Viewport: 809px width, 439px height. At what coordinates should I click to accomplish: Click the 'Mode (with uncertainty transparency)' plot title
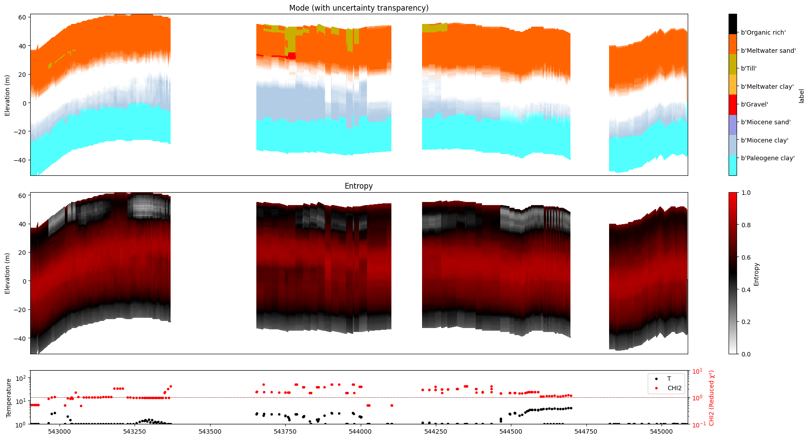click(x=359, y=8)
